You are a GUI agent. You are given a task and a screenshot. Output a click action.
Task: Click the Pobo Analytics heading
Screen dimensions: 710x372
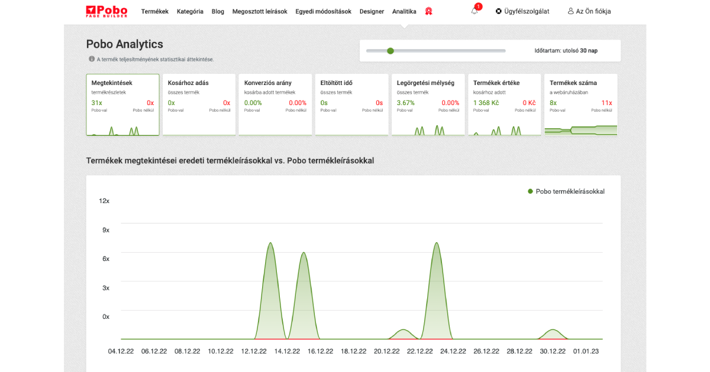125,44
